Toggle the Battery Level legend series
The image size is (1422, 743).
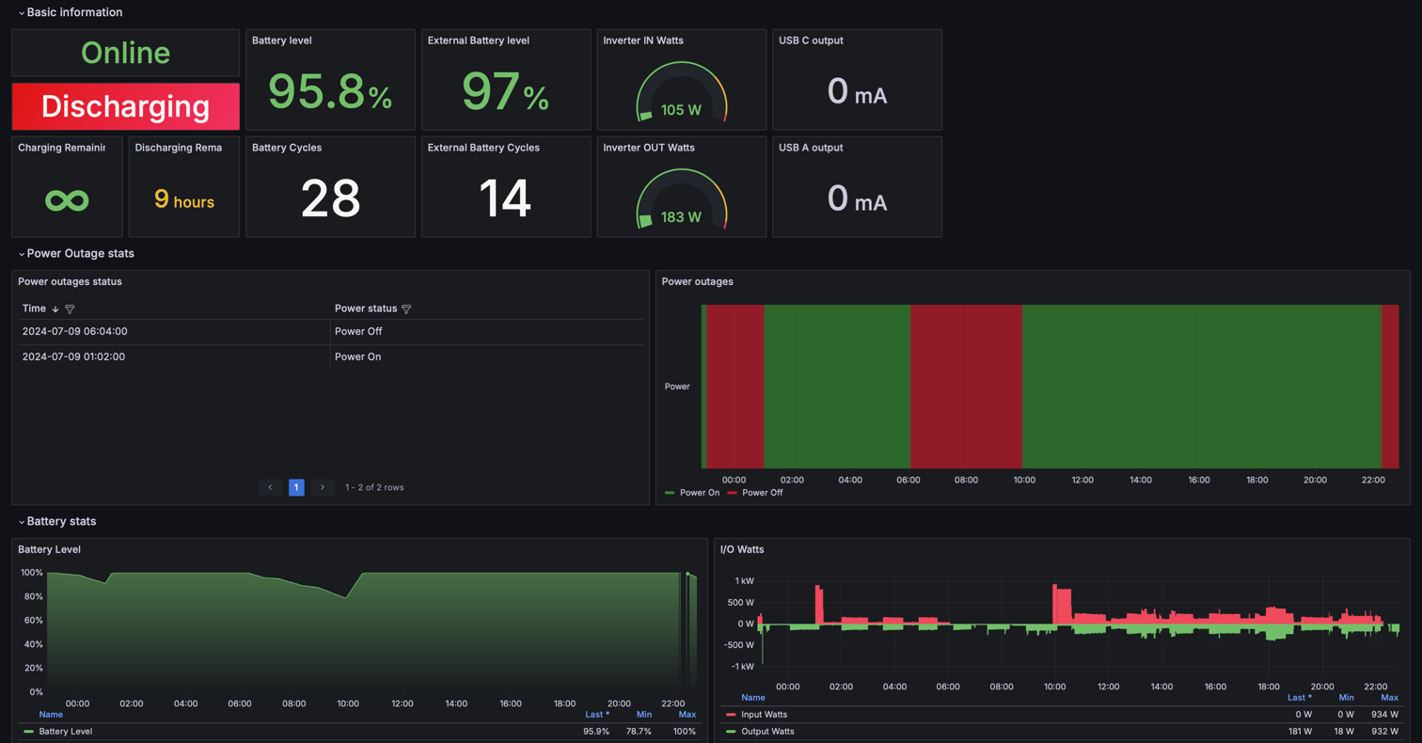[66, 731]
